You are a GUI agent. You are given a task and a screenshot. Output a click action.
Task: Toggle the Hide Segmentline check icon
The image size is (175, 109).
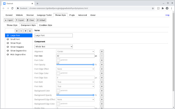(8, 55)
